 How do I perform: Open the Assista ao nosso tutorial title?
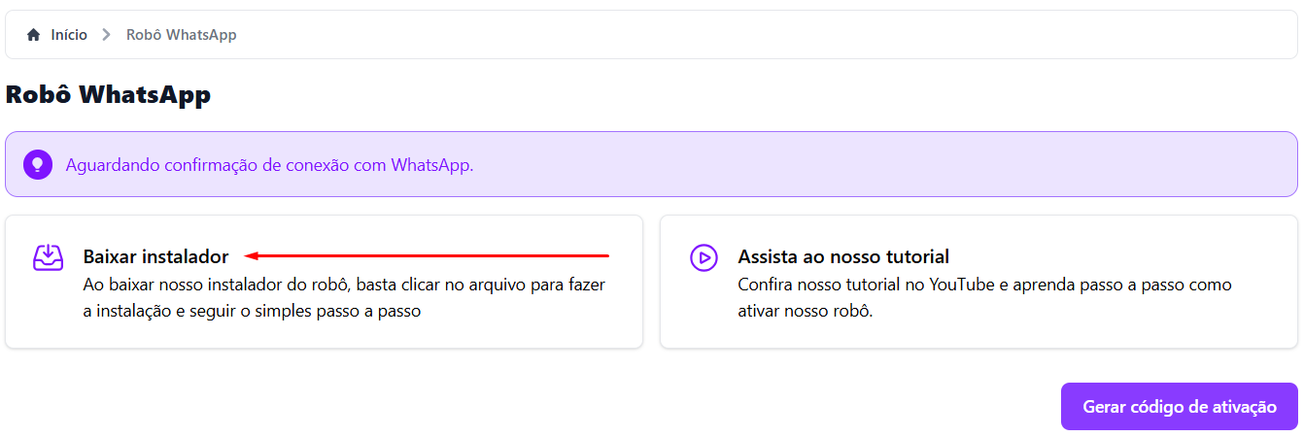(843, 257)
